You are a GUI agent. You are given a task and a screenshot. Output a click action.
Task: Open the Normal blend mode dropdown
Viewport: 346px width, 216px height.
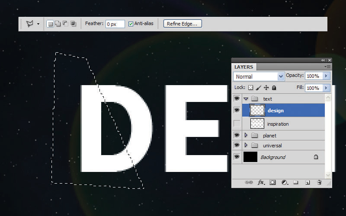258,76
